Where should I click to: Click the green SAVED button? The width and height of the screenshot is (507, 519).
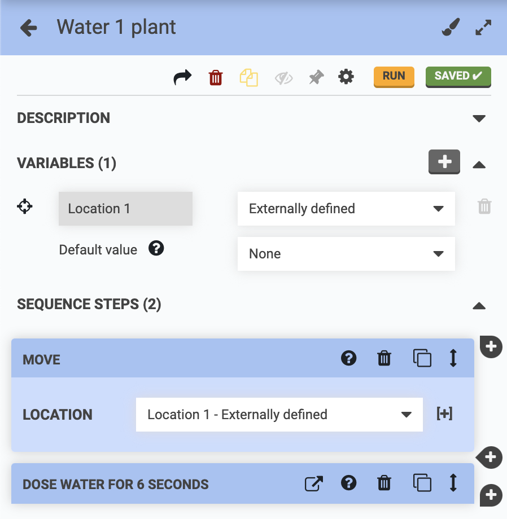pyautogui.click(x=458, y=77)
